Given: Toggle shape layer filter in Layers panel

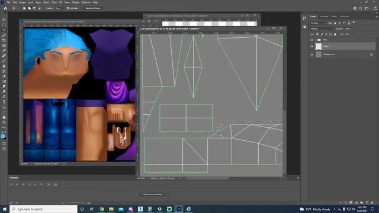Looking at the screenshot, I should click(x=344, y=23).
